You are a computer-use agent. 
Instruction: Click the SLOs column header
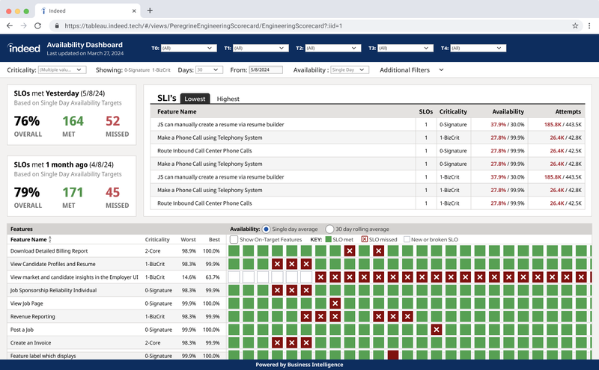click(425, 111)
